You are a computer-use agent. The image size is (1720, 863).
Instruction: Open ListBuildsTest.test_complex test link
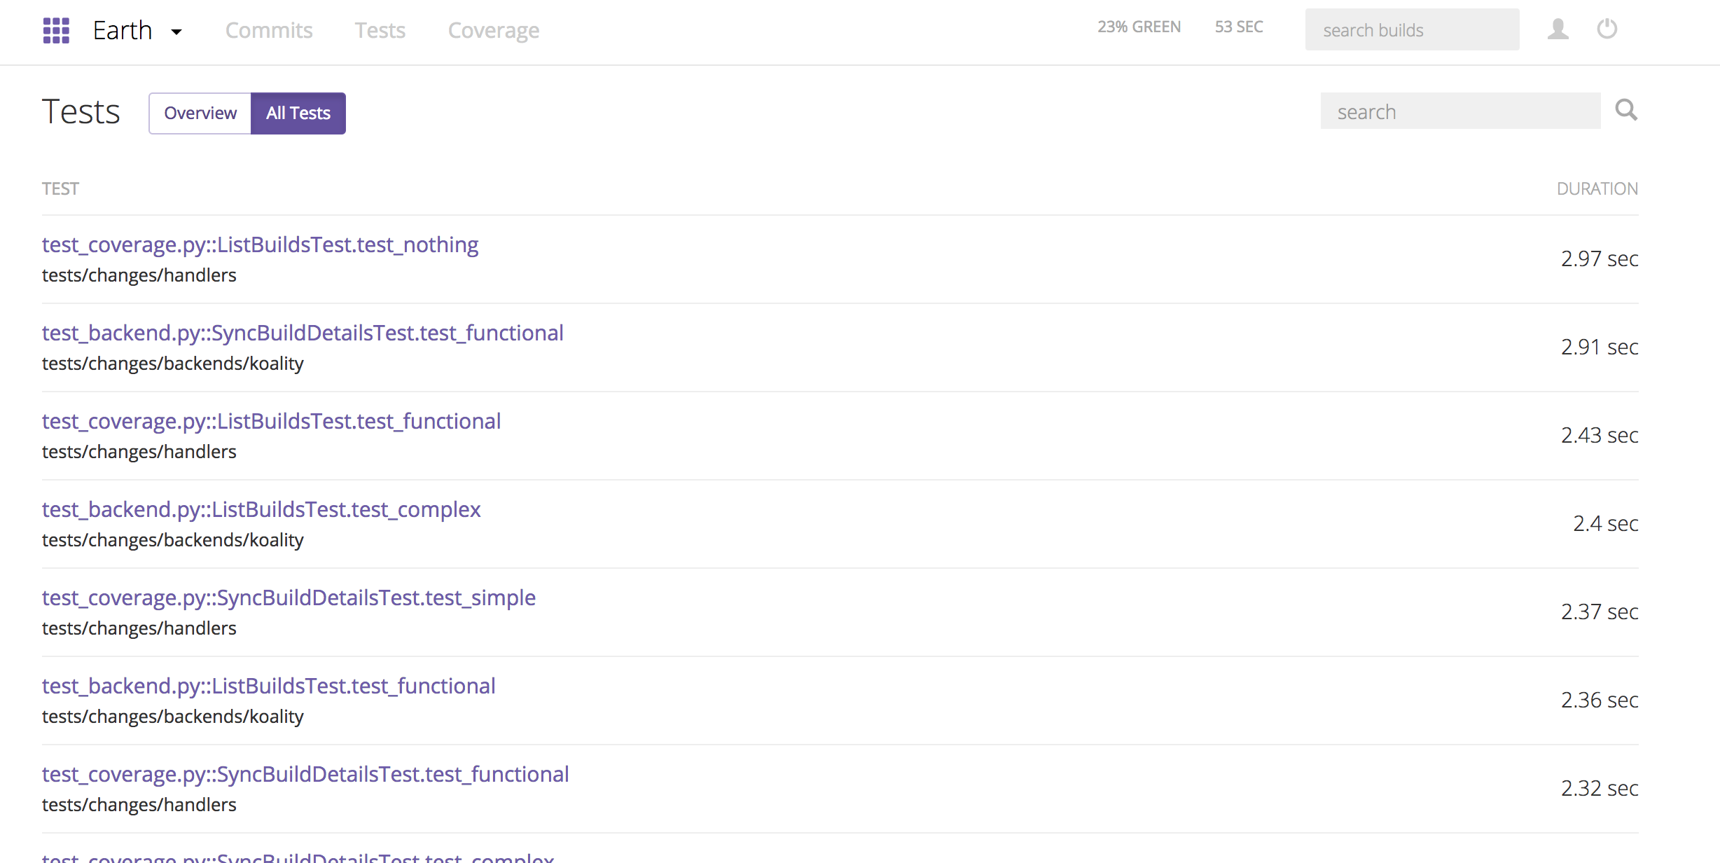click(x=261, y=509)
